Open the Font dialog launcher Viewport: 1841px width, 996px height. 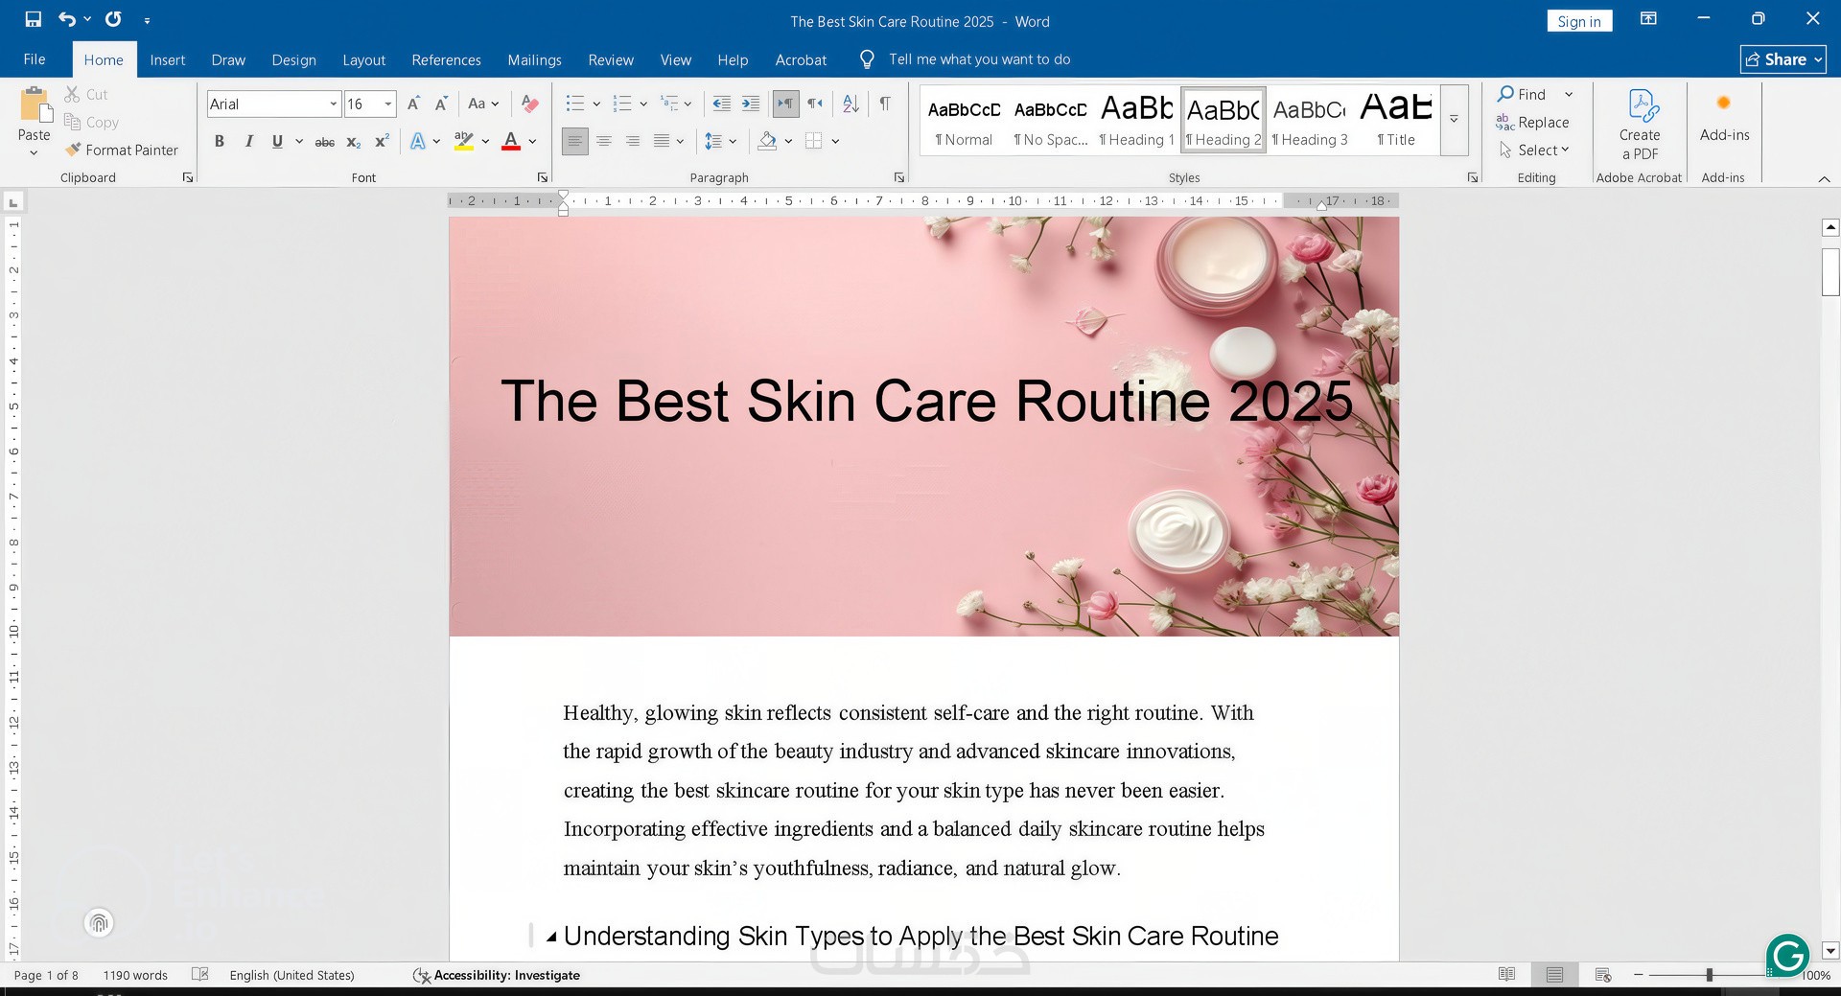point(543,177)
